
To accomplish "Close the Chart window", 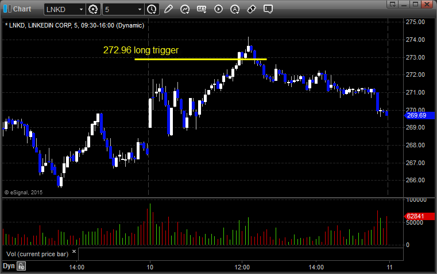I will click(x=427, y=4).
